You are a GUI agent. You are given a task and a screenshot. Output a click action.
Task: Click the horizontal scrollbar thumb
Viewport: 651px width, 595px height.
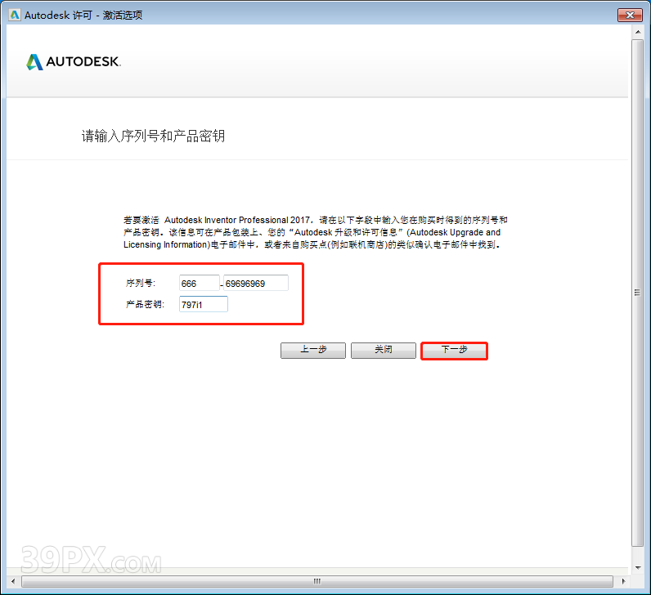click(x=317, y=581)
